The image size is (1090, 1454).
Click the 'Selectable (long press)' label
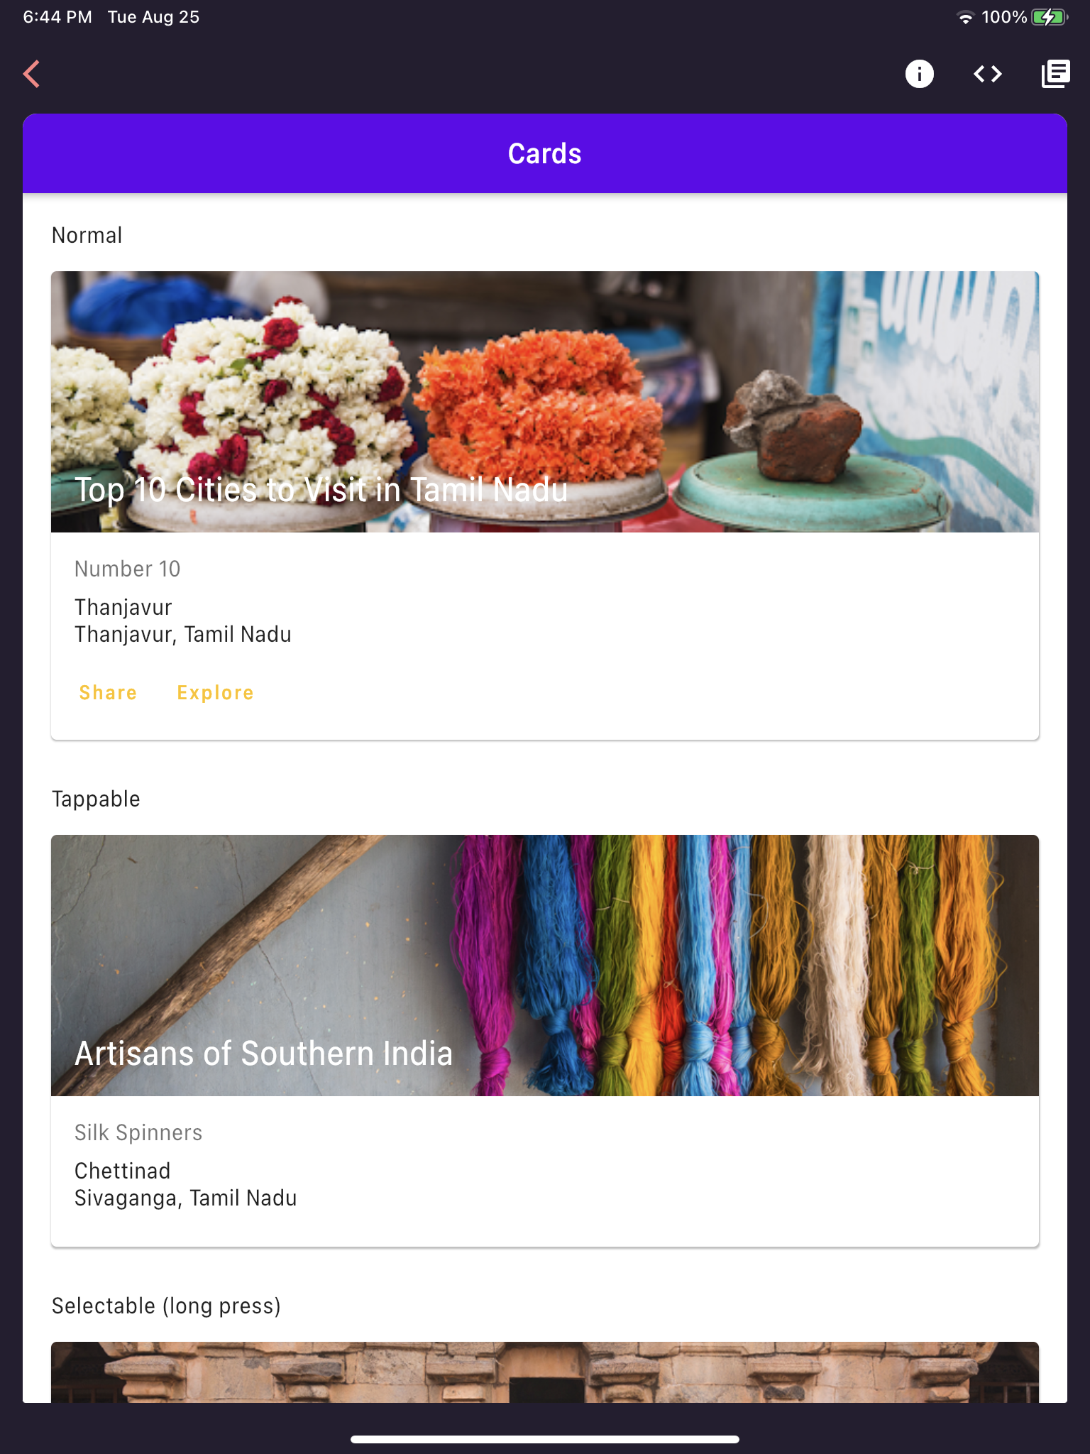point(166,1306)
